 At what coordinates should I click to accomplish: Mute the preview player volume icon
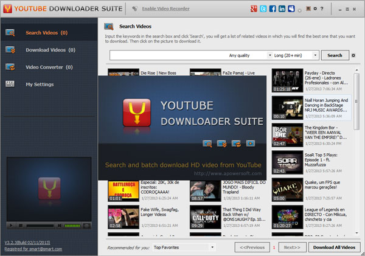60,226
